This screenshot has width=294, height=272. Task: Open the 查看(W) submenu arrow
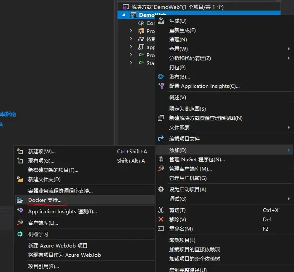tap(289, 49)
